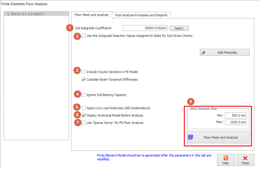Click the orange Help question mark icon
This screenshot has height=169, width=259.
coord(226,158)
